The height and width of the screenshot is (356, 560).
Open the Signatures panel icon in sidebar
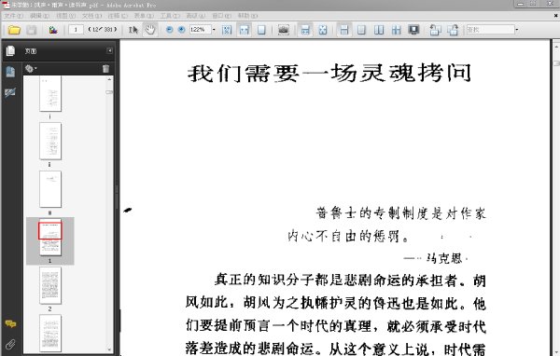click(x=10, y=93)
